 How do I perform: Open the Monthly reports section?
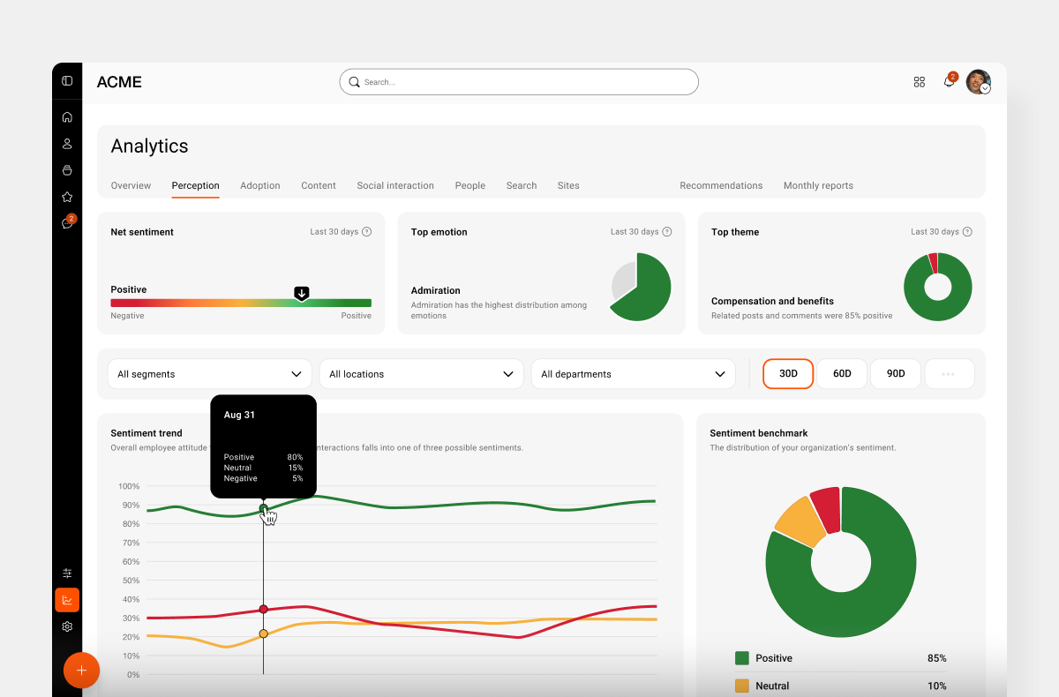817,185
